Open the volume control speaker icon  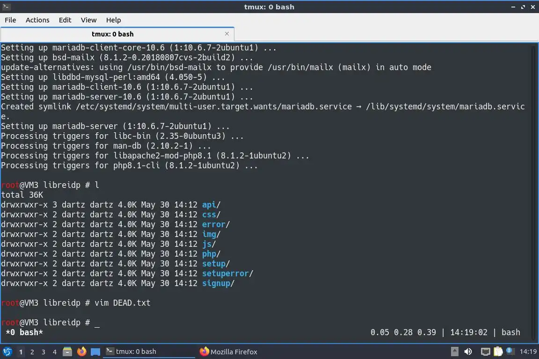pyautogui.click(x=468, y=352)
